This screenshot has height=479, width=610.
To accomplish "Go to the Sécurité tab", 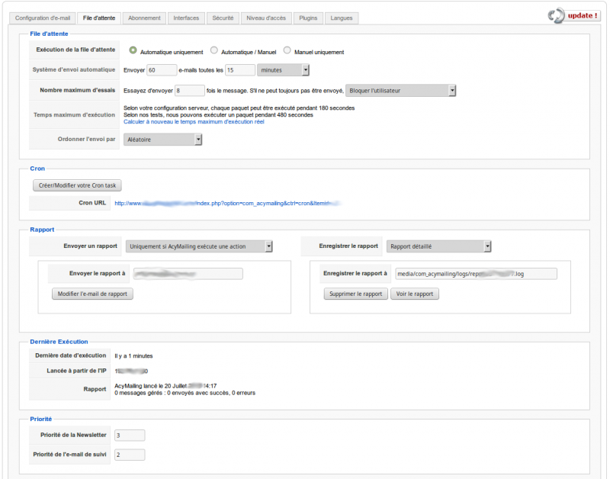I will pos(223,18).
